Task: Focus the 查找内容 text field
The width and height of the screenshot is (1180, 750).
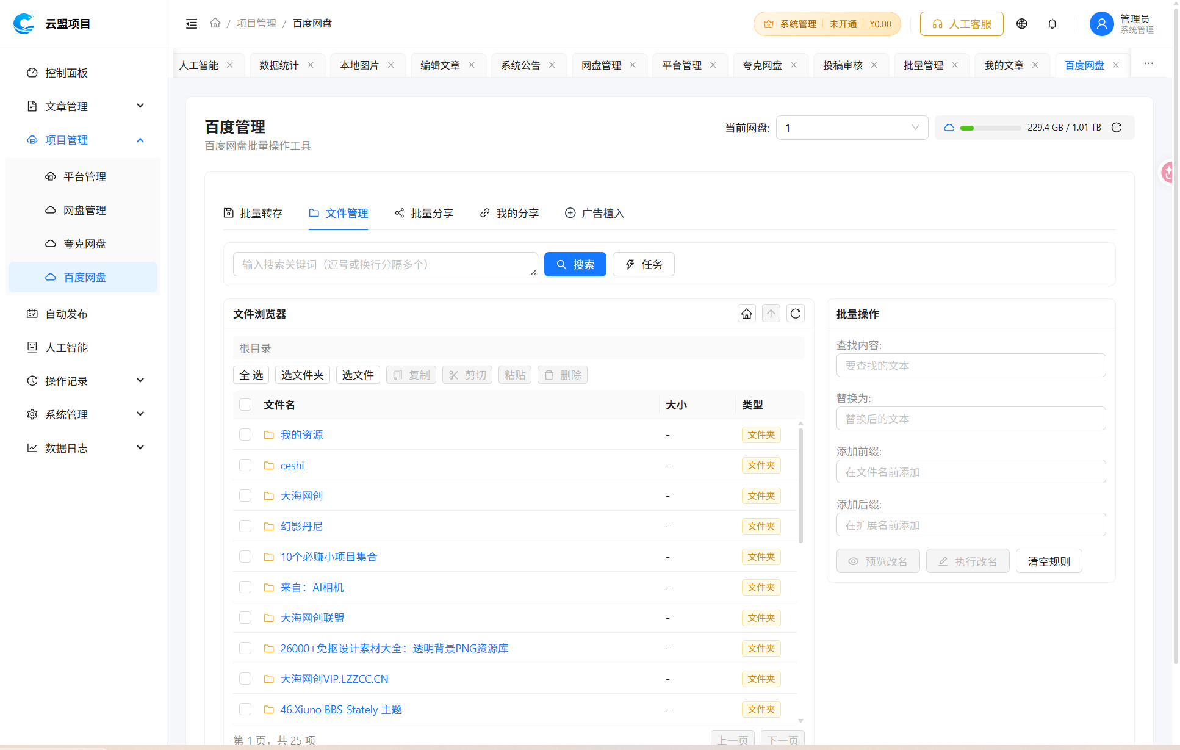Action: coord(971,366)
